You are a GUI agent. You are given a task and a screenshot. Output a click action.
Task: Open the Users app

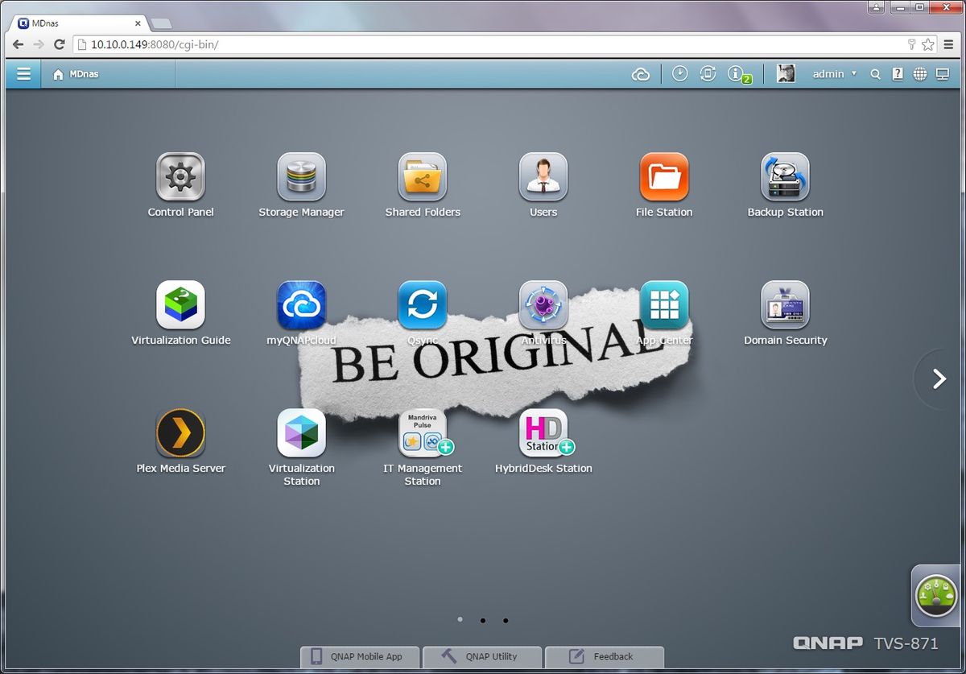coord(543,177)
